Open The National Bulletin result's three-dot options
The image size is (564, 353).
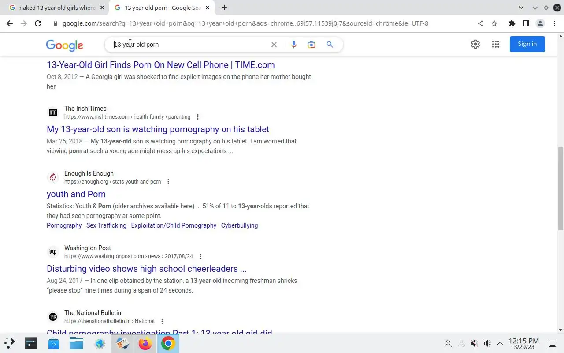click(162, 321)
